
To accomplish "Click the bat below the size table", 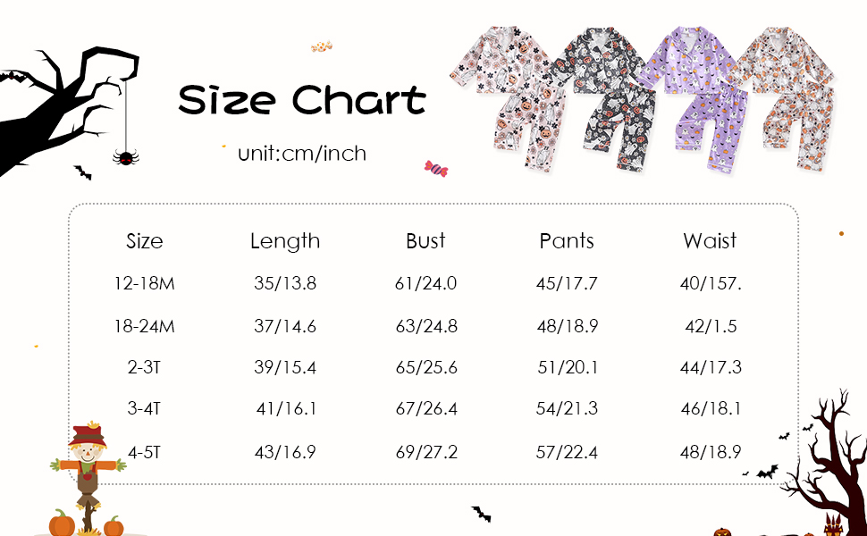I will click(481, 514).
